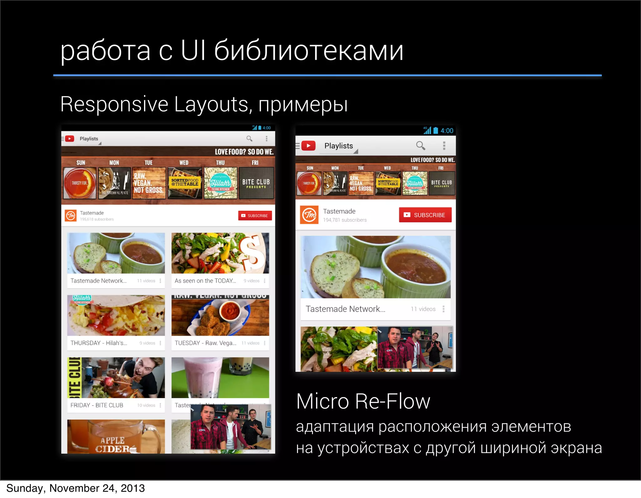Click SUBSCRIBE button on the phone screen
This screenshot has height=498, width=641.
[425, 215]
